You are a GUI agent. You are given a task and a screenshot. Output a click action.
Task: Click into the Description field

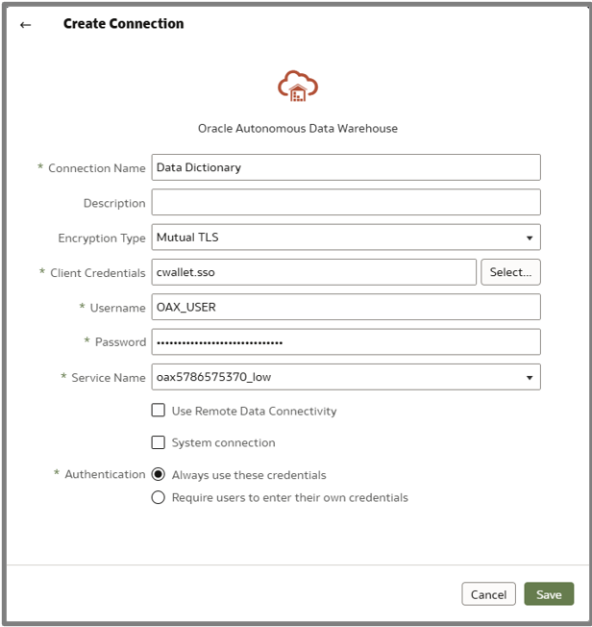[346, 202]
